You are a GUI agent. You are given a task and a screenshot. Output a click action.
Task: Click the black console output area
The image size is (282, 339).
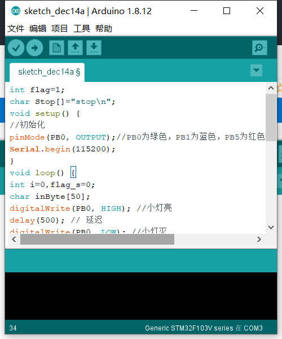[141, 296]
